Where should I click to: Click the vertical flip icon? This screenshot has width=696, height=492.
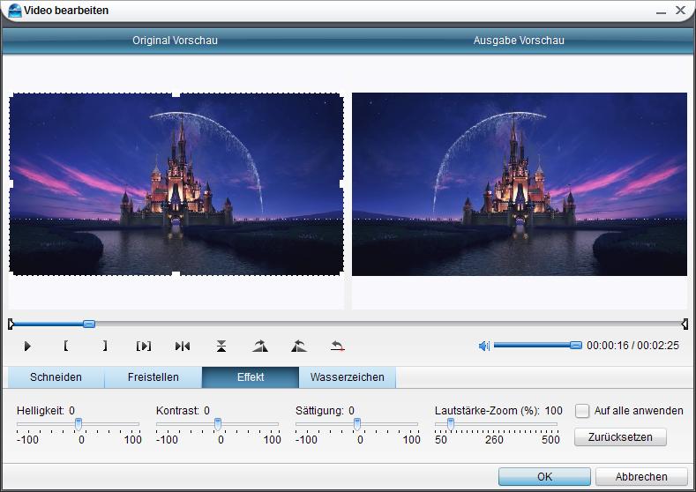(x=221, y=347)
